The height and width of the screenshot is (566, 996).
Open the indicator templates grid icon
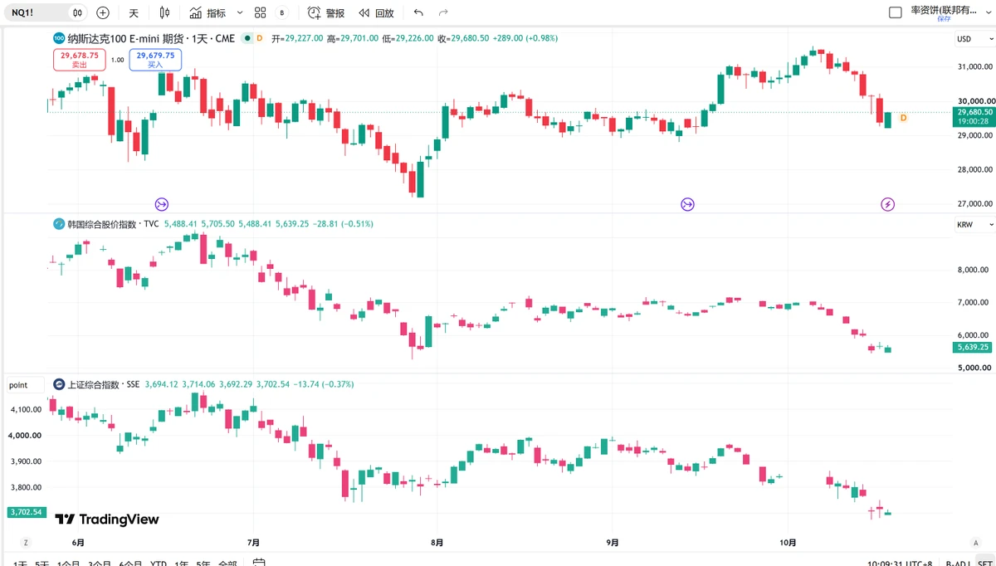(260, 12)
